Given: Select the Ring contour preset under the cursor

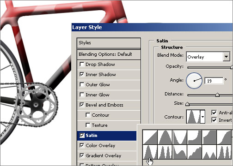Looking at the screenshot, I should click(150, 152).
